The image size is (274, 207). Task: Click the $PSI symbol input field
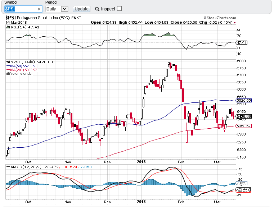point(23,9)
